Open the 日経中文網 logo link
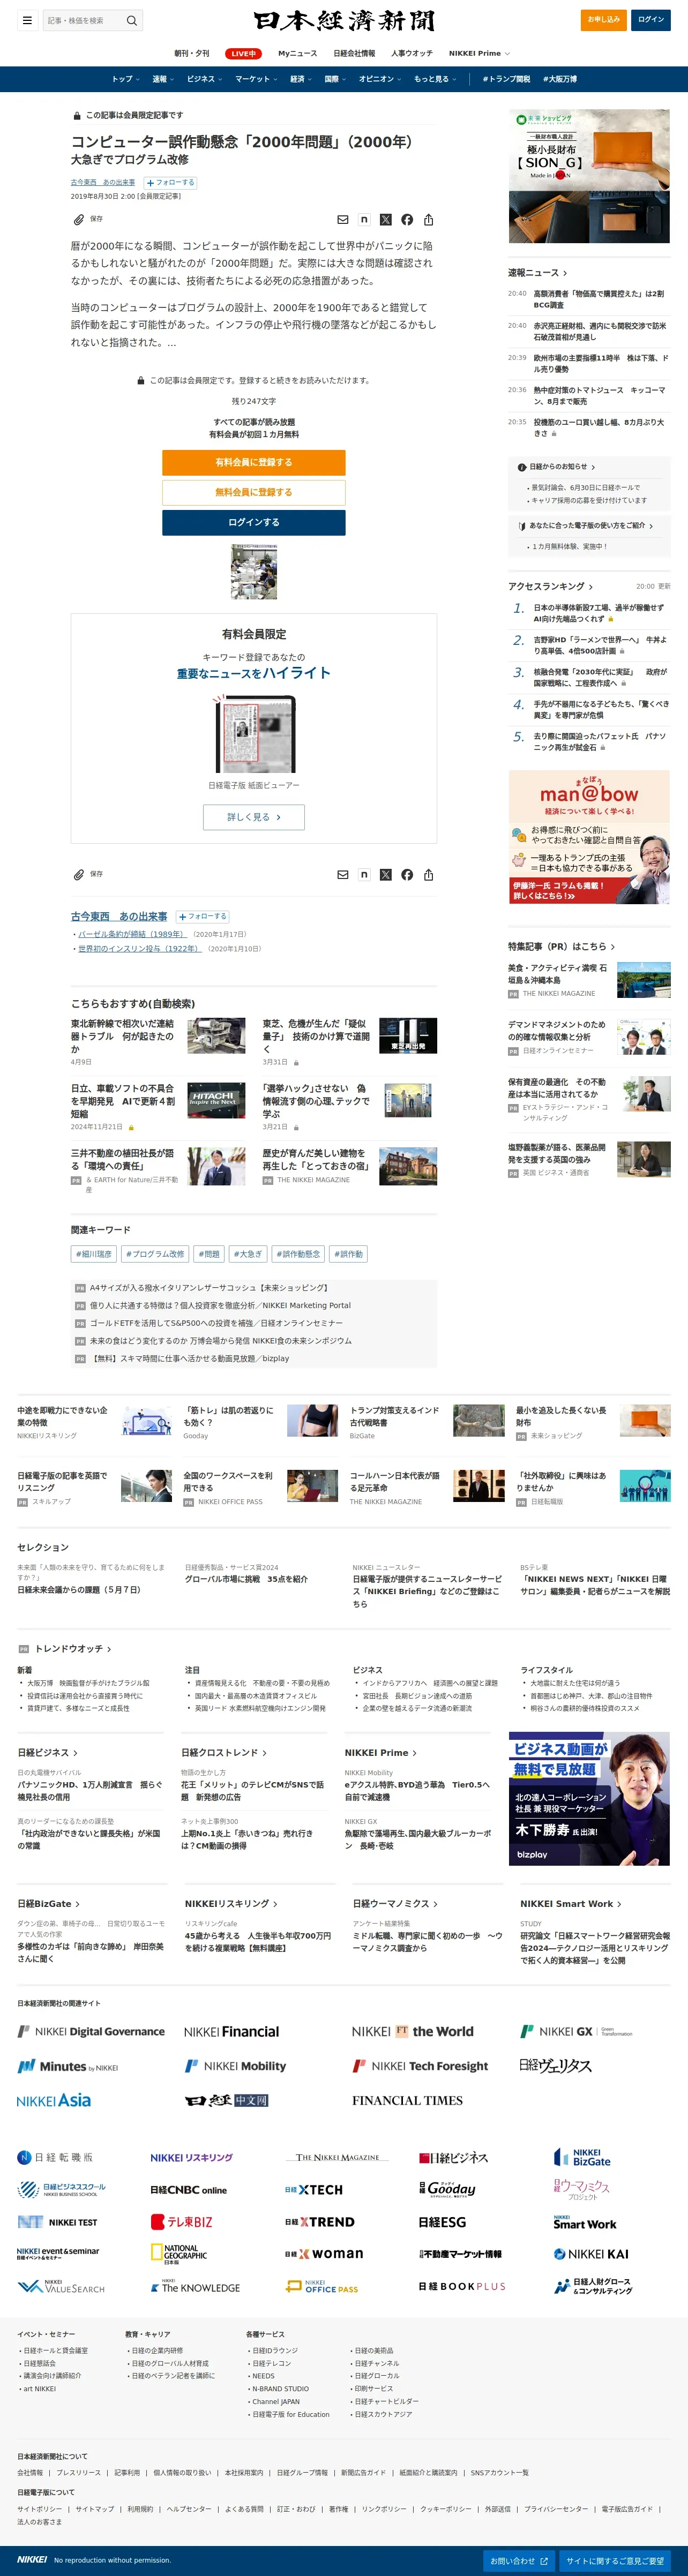The width and height of the screenshot is (688, 2576). [227, 2101]
